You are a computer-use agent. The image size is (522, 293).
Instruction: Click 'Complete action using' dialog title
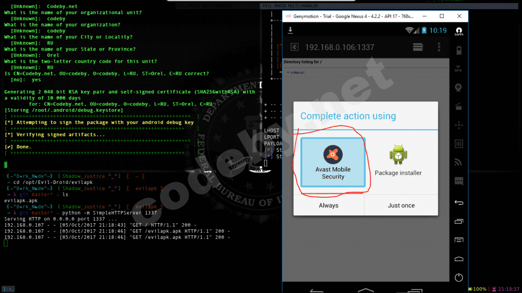click(x=348, y=116)
